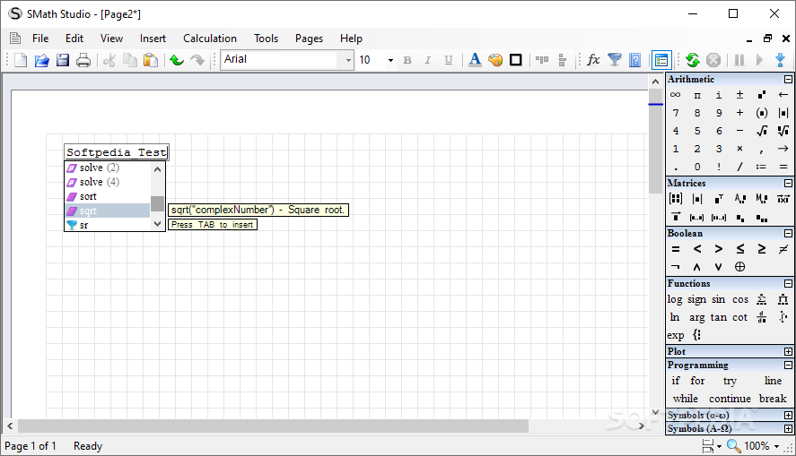This screenshot has height=456, width=796.
Task: Insert the continue statement
Action: [730, 399]
